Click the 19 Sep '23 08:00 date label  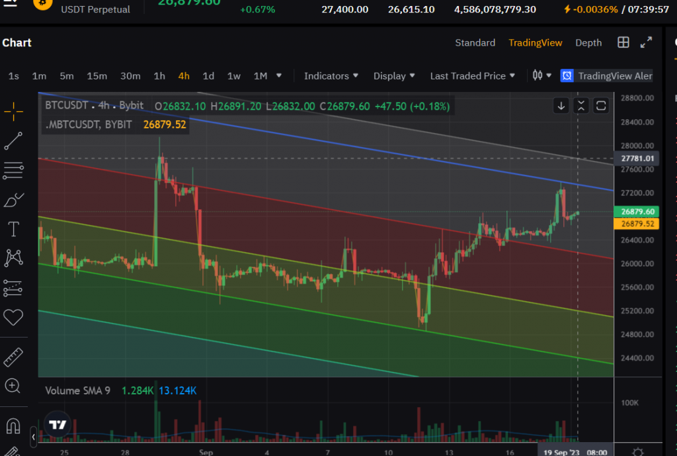(x=575, y=452)
